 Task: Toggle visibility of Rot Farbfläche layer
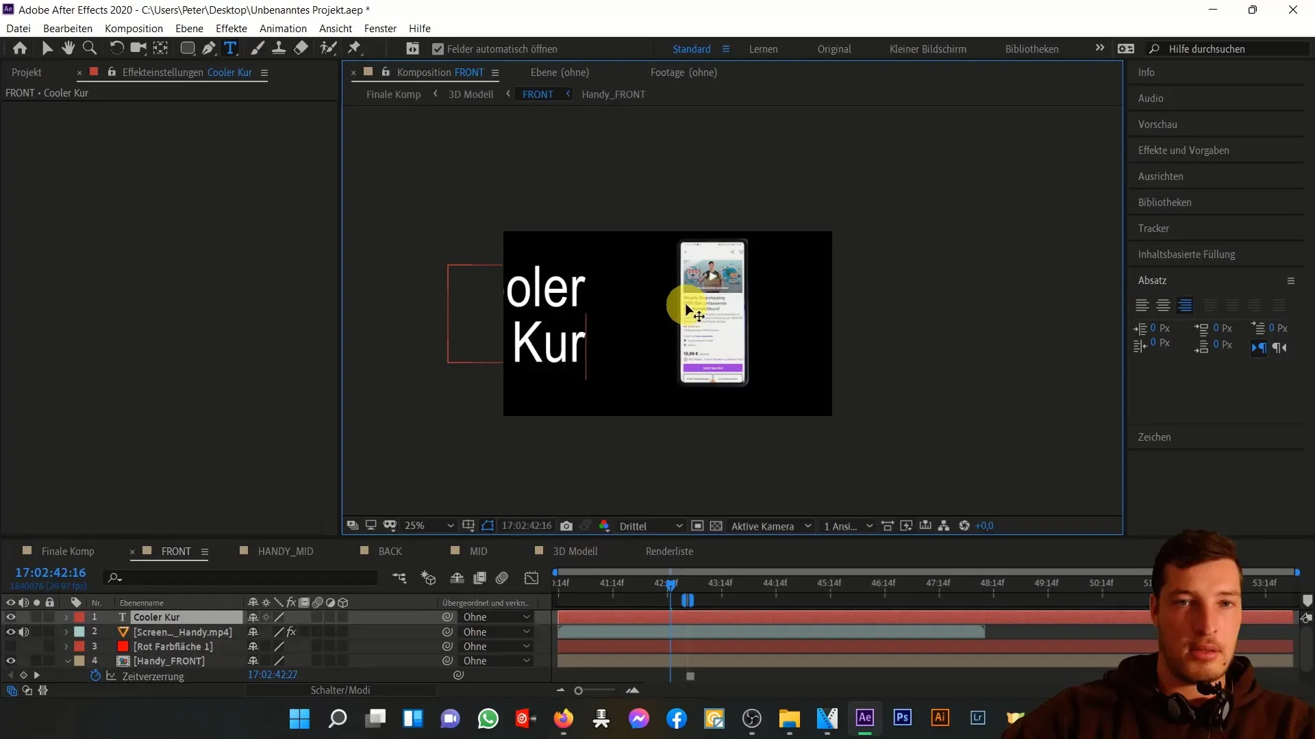coord(10,646)
